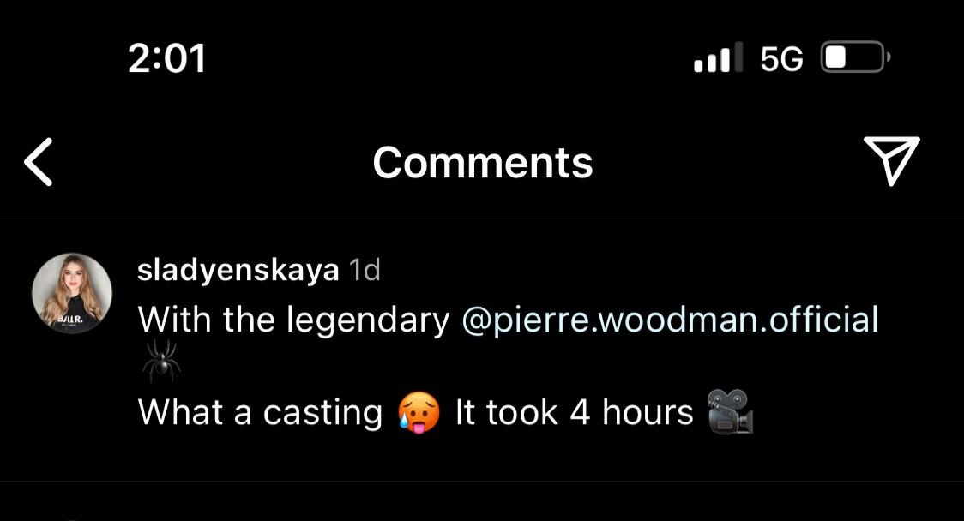Tap the spider emoji in the comment
The image size is (964, 521).
[160, 359]
